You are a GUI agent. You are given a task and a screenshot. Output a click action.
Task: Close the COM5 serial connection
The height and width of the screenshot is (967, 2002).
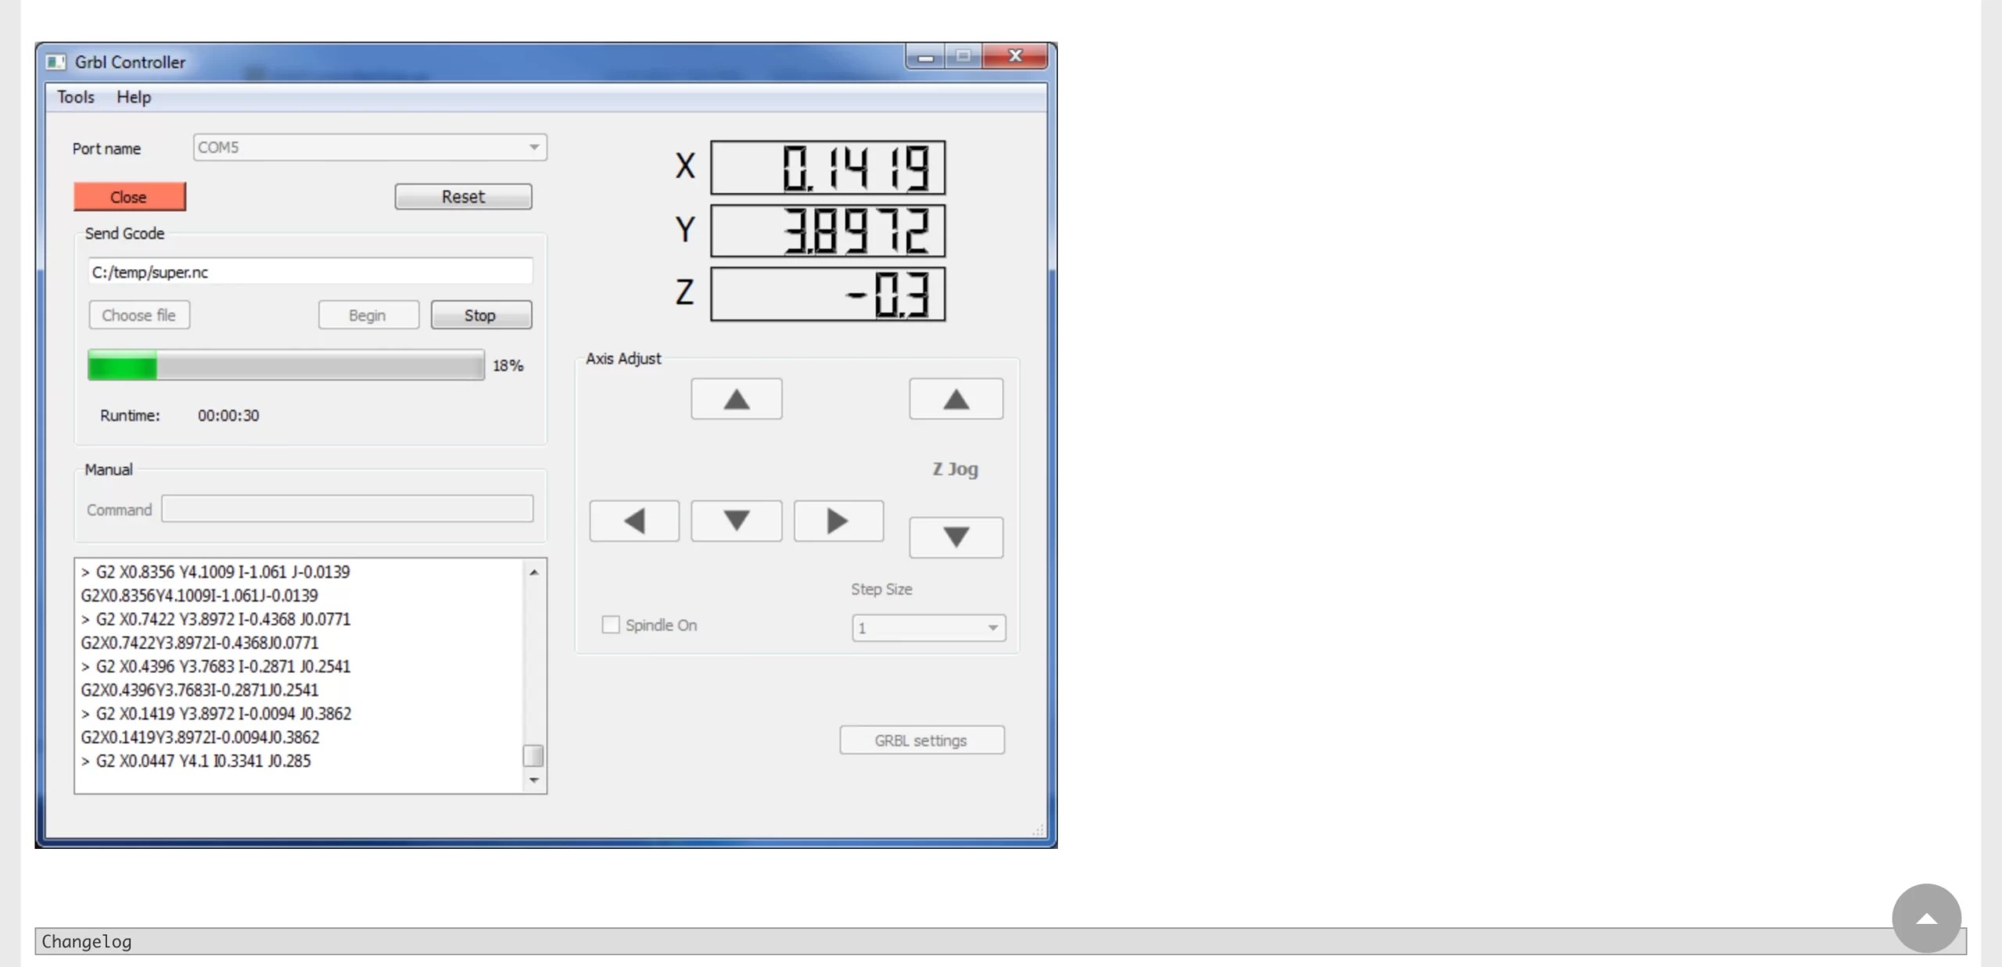point(129,196)
